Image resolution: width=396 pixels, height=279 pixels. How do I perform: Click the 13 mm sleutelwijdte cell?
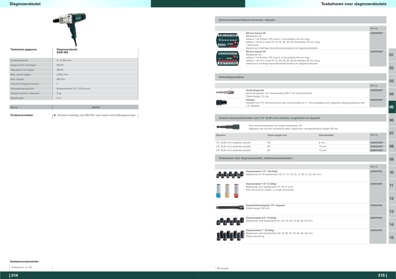point(323,150)
